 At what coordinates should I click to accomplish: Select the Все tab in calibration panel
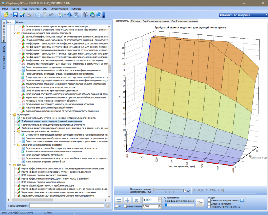[x=11, y=22]
